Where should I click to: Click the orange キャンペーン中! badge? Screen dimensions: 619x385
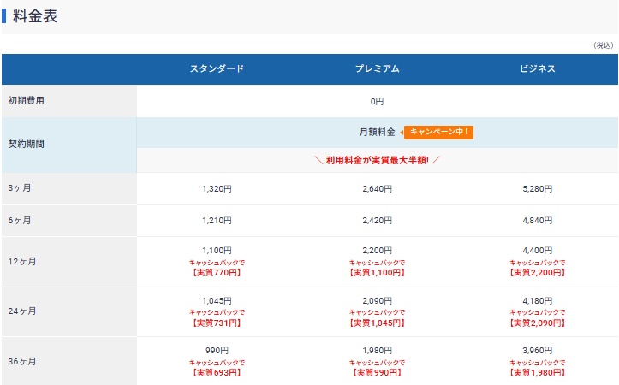(438, 132)
